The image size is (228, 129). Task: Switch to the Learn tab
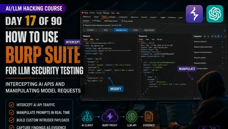181,18
